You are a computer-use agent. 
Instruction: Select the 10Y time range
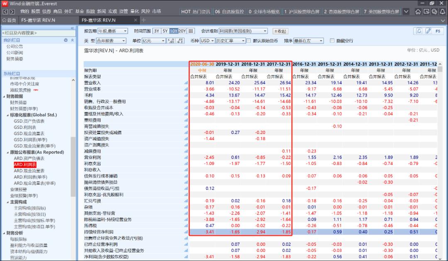[x=174, y=31]
